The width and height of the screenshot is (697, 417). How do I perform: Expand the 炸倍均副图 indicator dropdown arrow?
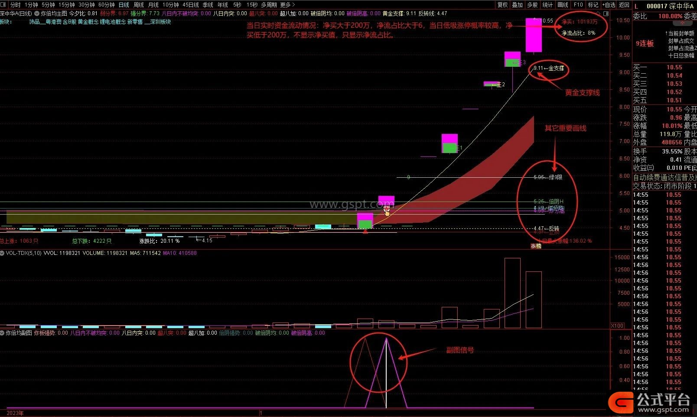pos(2,333)
